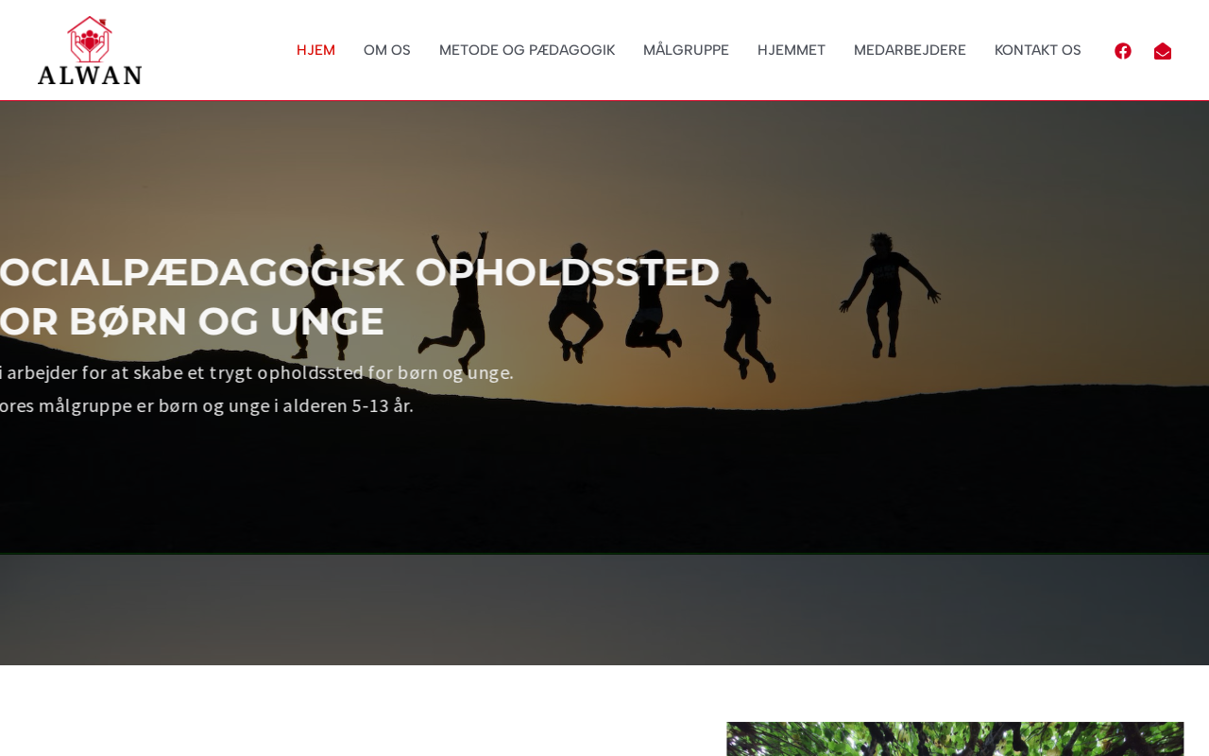Navigate to HJEMMET
The height and width of the screenshot is (756, 1209).
tap(792, 50)
